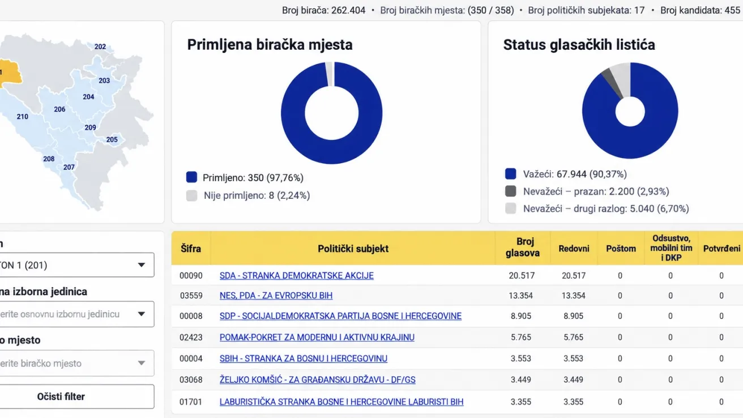
Task: Click the Primljena biračka mjesta donut chart
Action: (x=332, y=113)
